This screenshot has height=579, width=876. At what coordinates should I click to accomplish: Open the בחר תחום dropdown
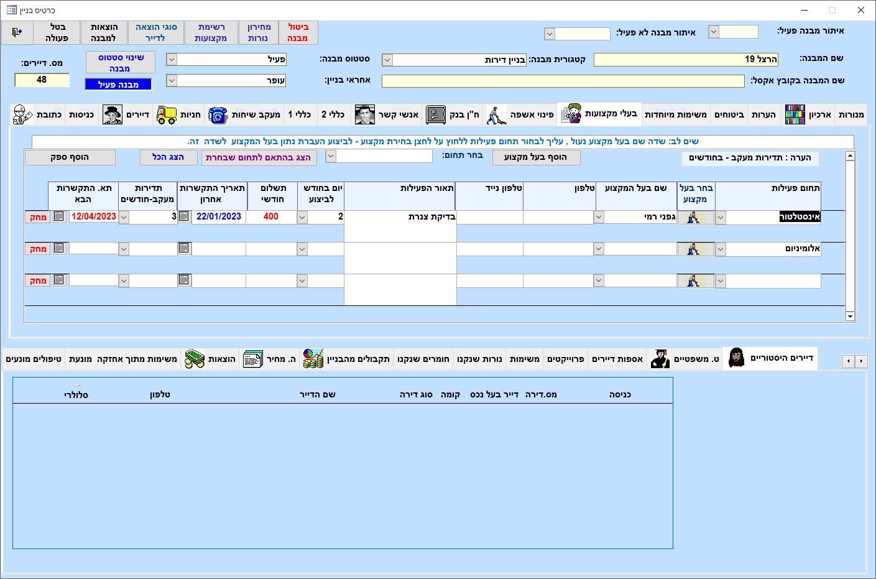331,156
